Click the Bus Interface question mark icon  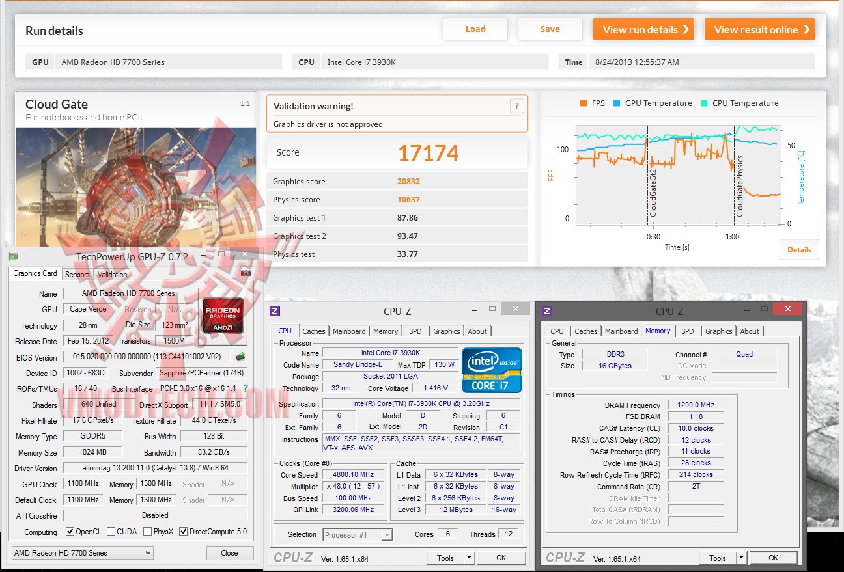click(246, 388)
